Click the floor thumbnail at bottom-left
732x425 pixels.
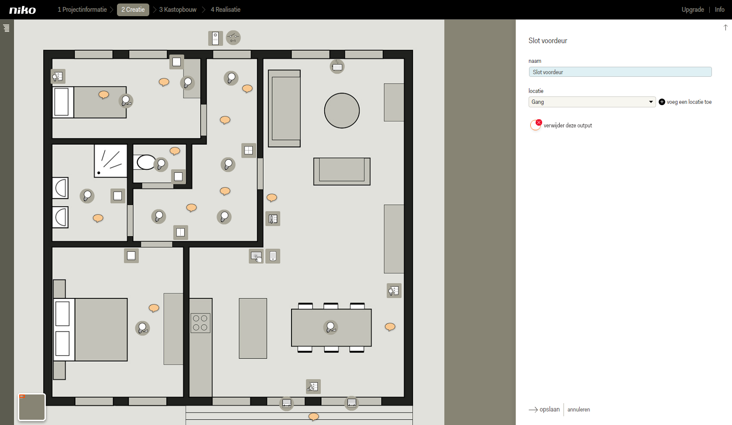pyautogui.click(x=32, y=407)
